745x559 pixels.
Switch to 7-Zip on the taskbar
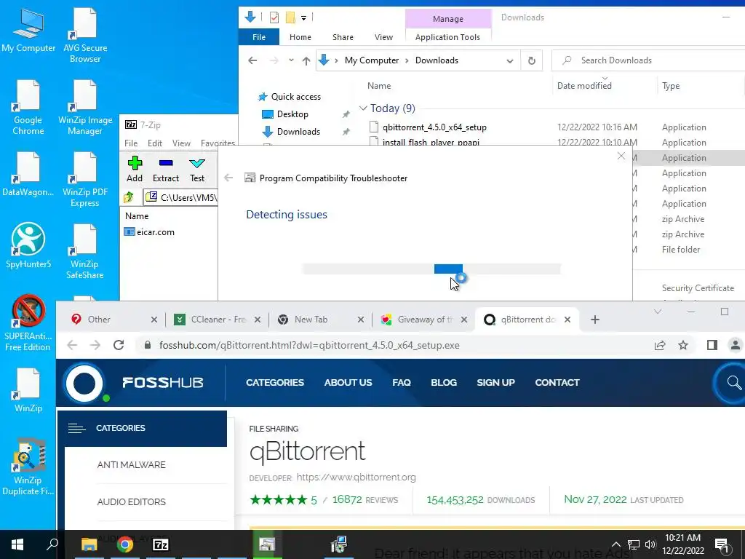point(161,544)
